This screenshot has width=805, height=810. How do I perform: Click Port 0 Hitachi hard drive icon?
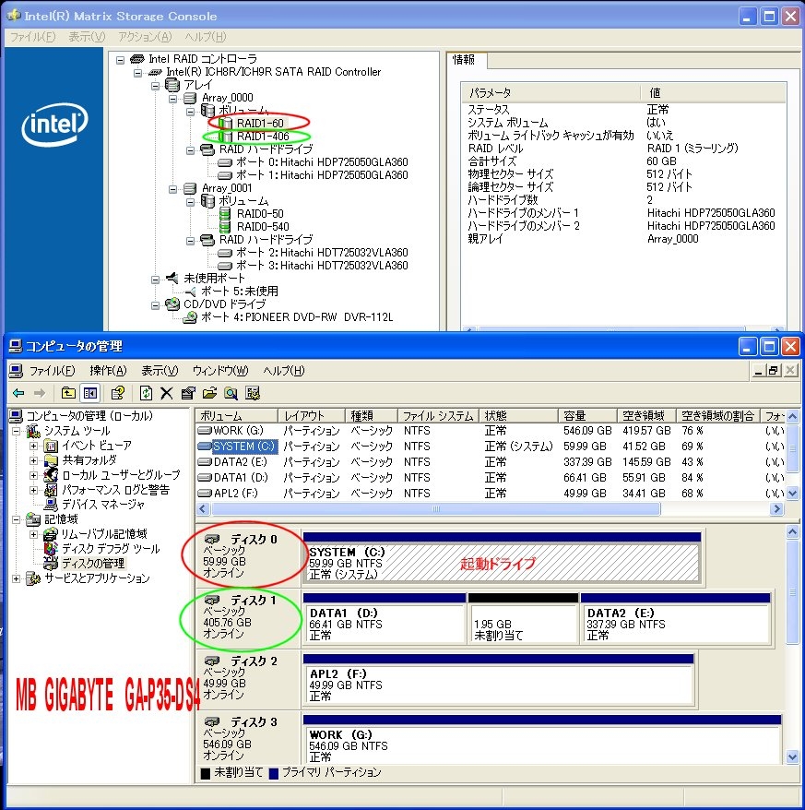click(225, 162)
